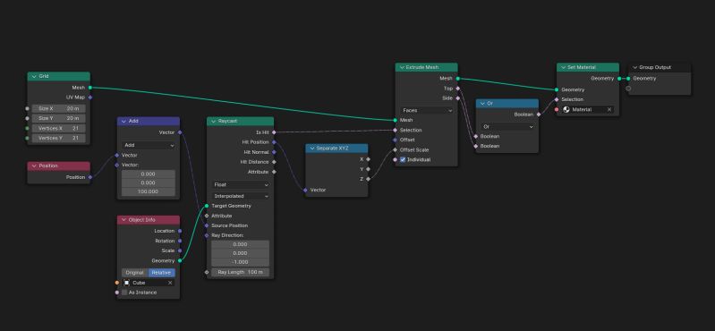The height and width of the screenshot is (331, 715).
Task: Click the Raycast Target Geometry input socket
Action: [207, 206]
